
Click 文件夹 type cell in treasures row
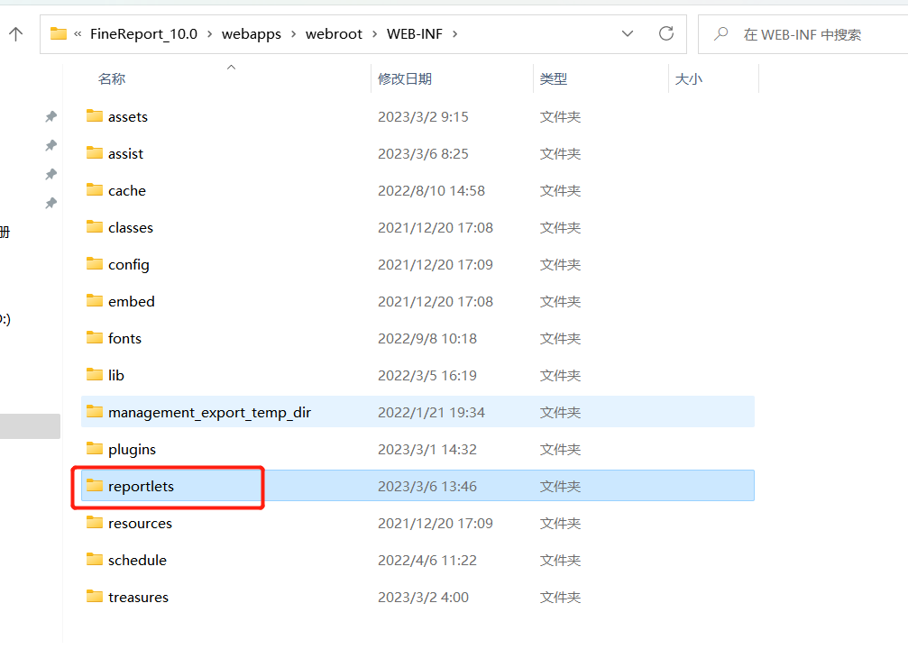[x=560, y=598]
